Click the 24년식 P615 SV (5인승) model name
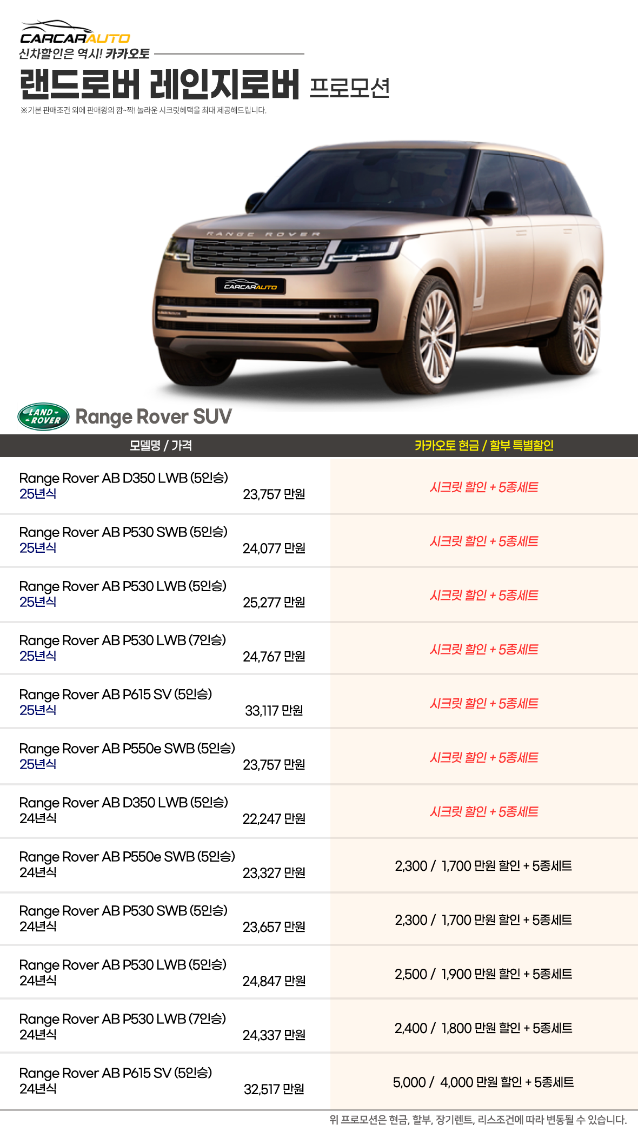638x1131 pixels. pos(116,1073)
